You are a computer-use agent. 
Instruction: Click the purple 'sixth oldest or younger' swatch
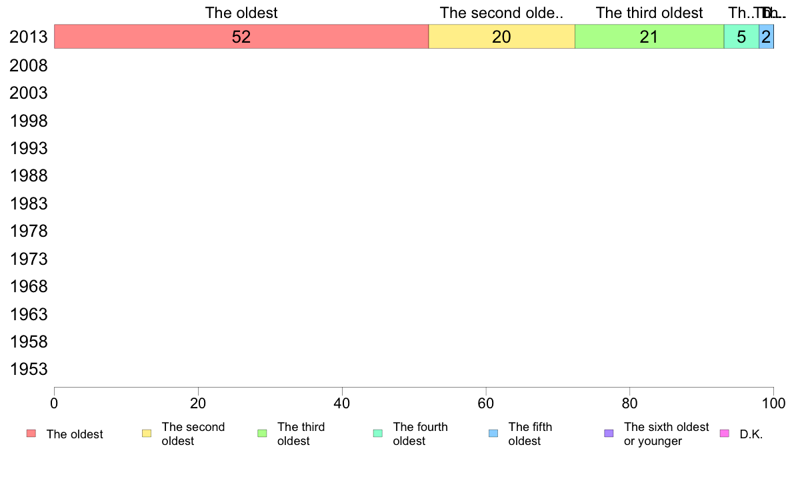pos(609,434)
